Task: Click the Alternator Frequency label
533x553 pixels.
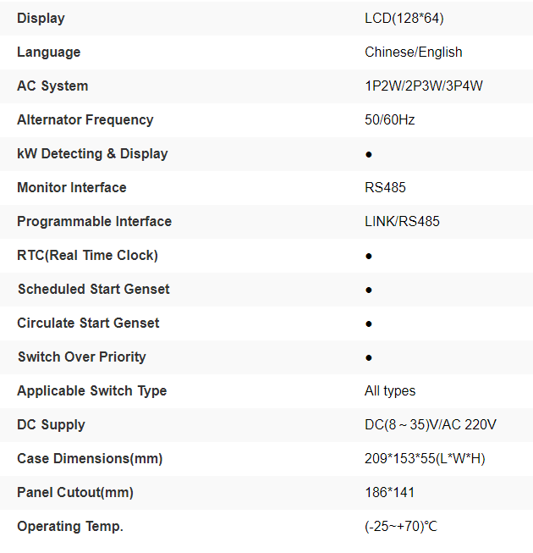Action: click(x=85, y=119)
